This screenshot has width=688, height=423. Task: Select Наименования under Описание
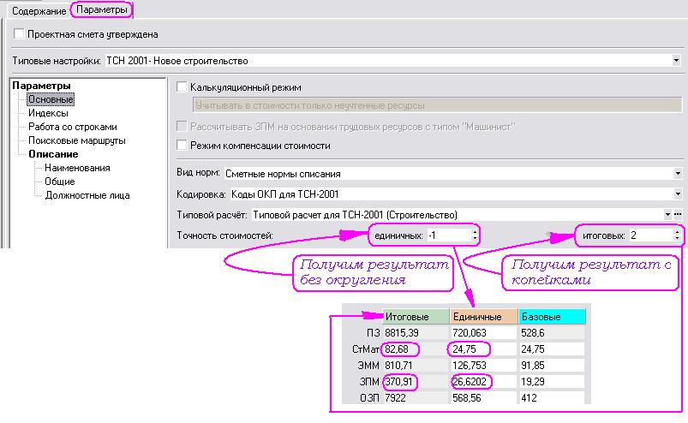click(77, 168)
